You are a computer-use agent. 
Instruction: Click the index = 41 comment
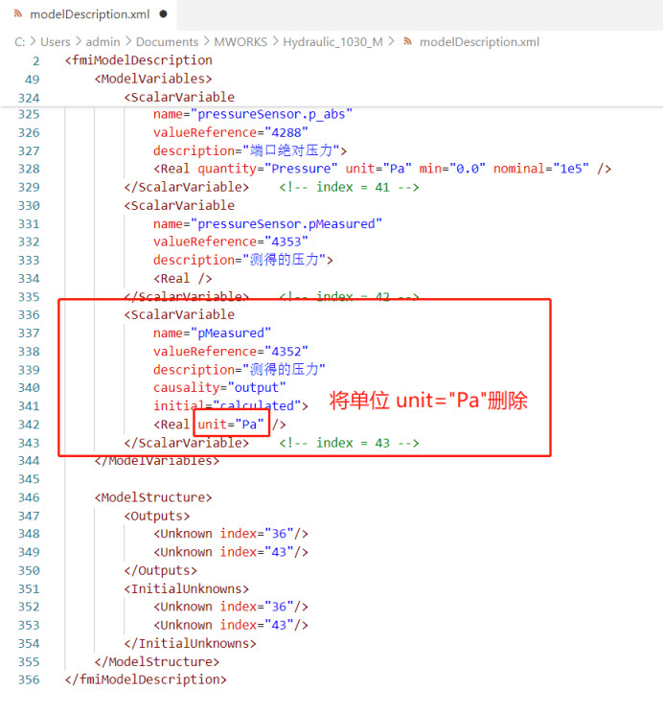click(x=349, y=187)
